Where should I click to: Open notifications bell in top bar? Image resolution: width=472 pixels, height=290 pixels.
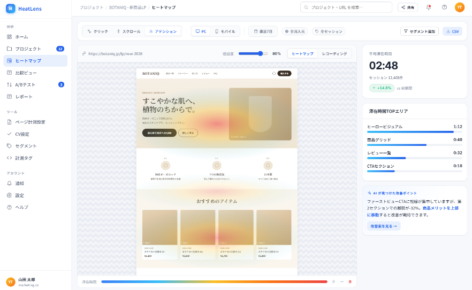pyautogui.click(x=429, y=7)
